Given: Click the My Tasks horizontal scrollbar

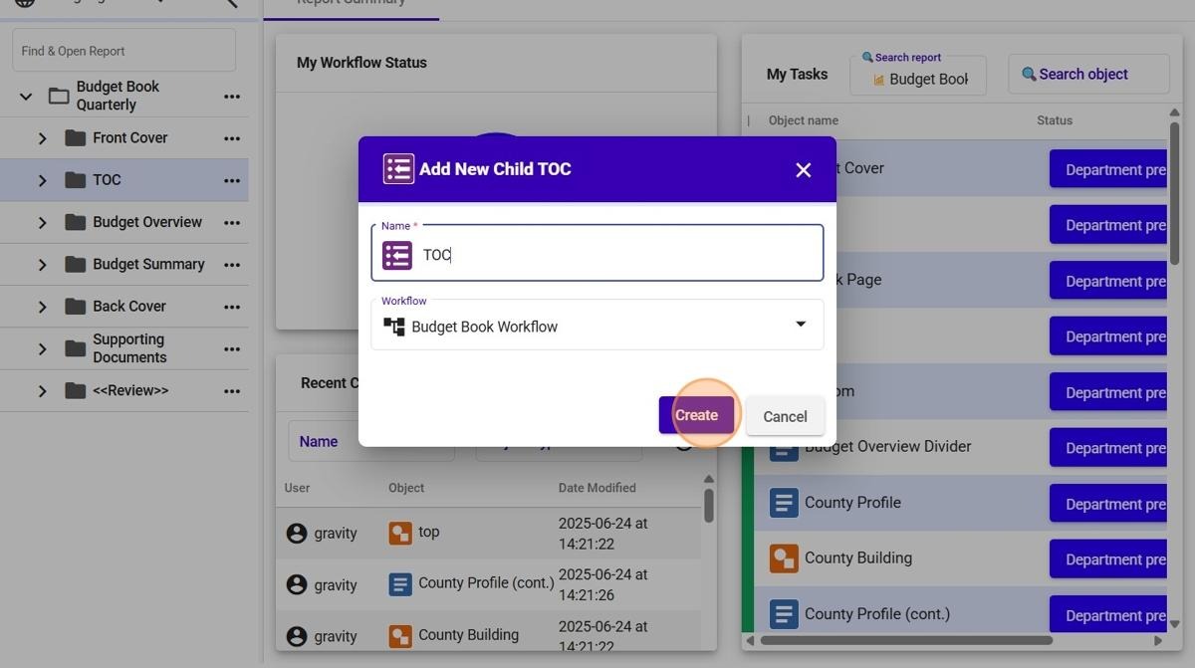Looking at the screenshot, I should pos(906,640).
